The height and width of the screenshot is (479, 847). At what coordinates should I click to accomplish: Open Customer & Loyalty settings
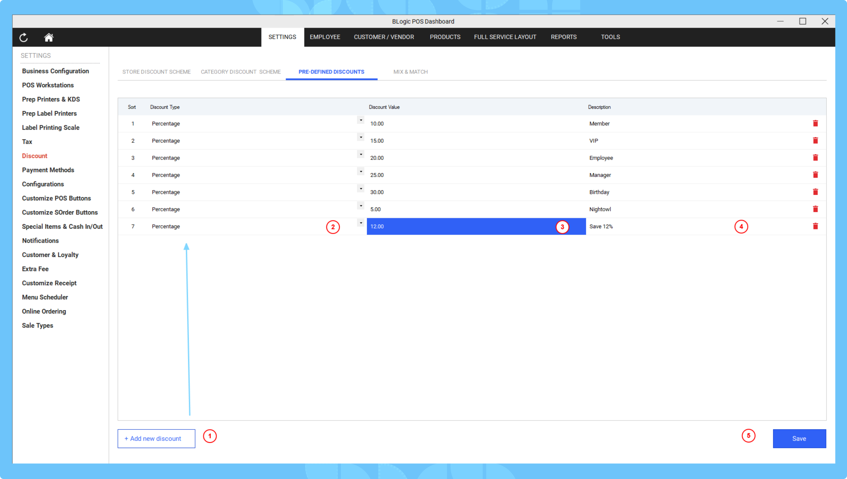[50, 255]
